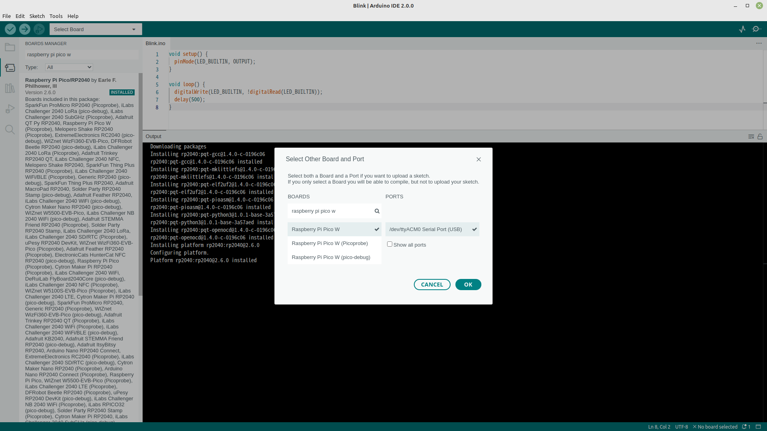Image resolution: width=767 pixels, height=431 pixels.
Task: Open the Select Board dropdown
Action: (96, 29)
